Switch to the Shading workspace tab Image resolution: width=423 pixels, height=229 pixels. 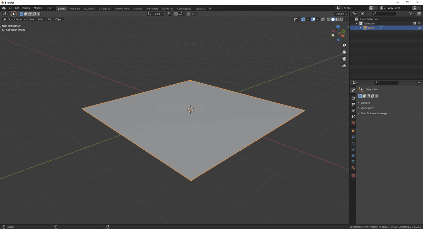[x=137, y=8]
